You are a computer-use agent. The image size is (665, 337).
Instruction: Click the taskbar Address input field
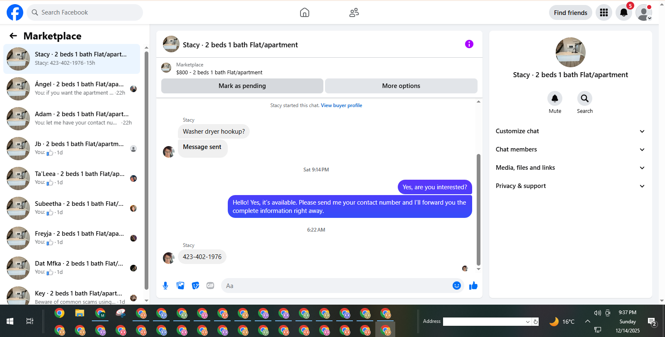pos(484,322)
